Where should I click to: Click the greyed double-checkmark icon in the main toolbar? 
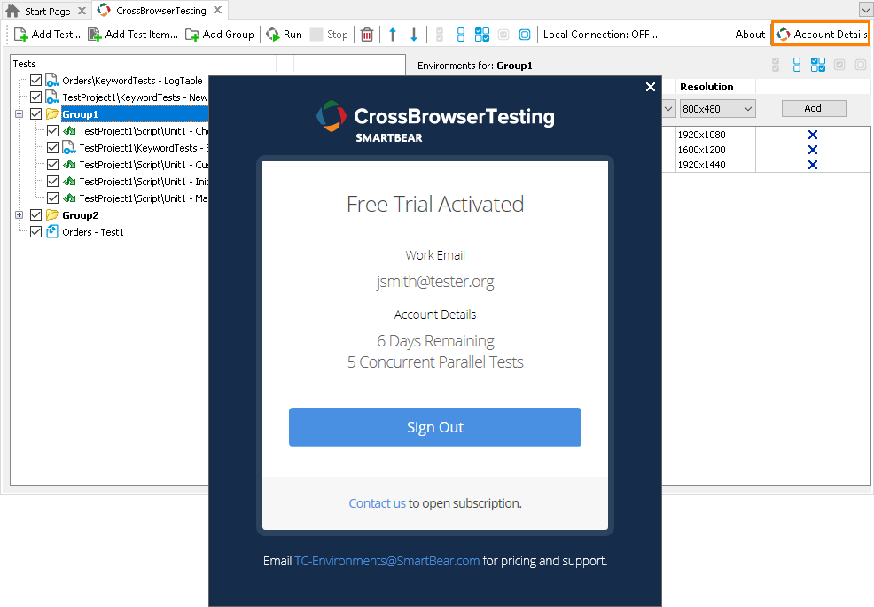pyautogui.click(x=440, y=35)
